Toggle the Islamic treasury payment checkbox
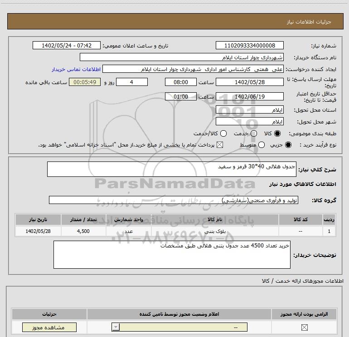This screenshot has height=337, width=349. (x=220, y=145)
